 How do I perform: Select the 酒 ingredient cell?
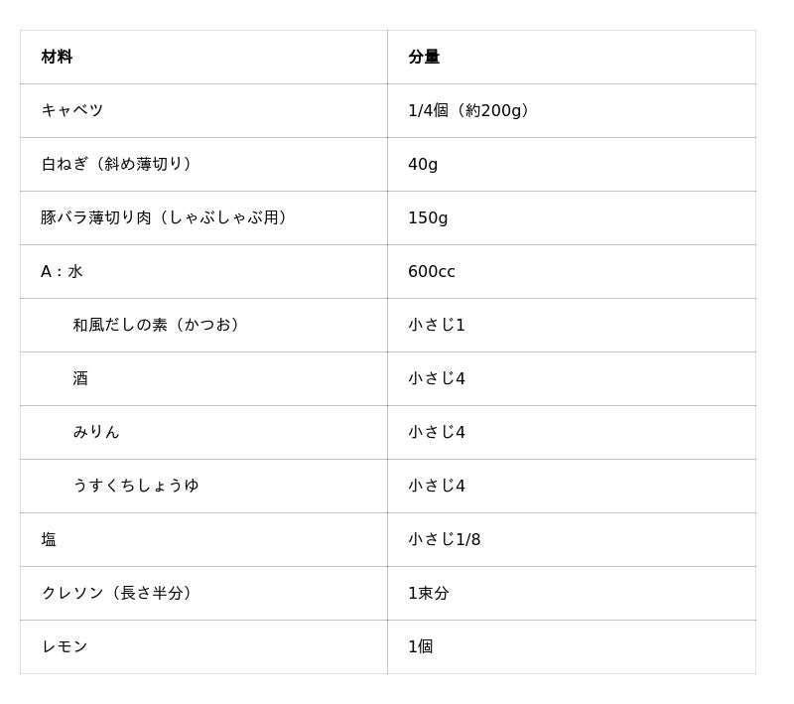[x=80, y=379]
